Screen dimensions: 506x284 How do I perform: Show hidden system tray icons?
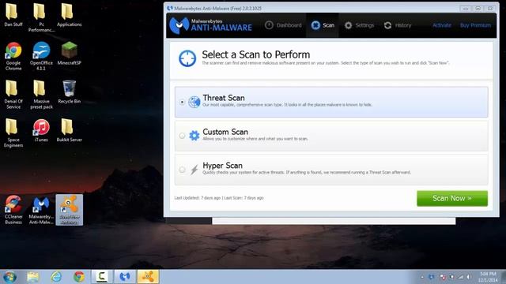pyautogui.click(x=422, y=277)
